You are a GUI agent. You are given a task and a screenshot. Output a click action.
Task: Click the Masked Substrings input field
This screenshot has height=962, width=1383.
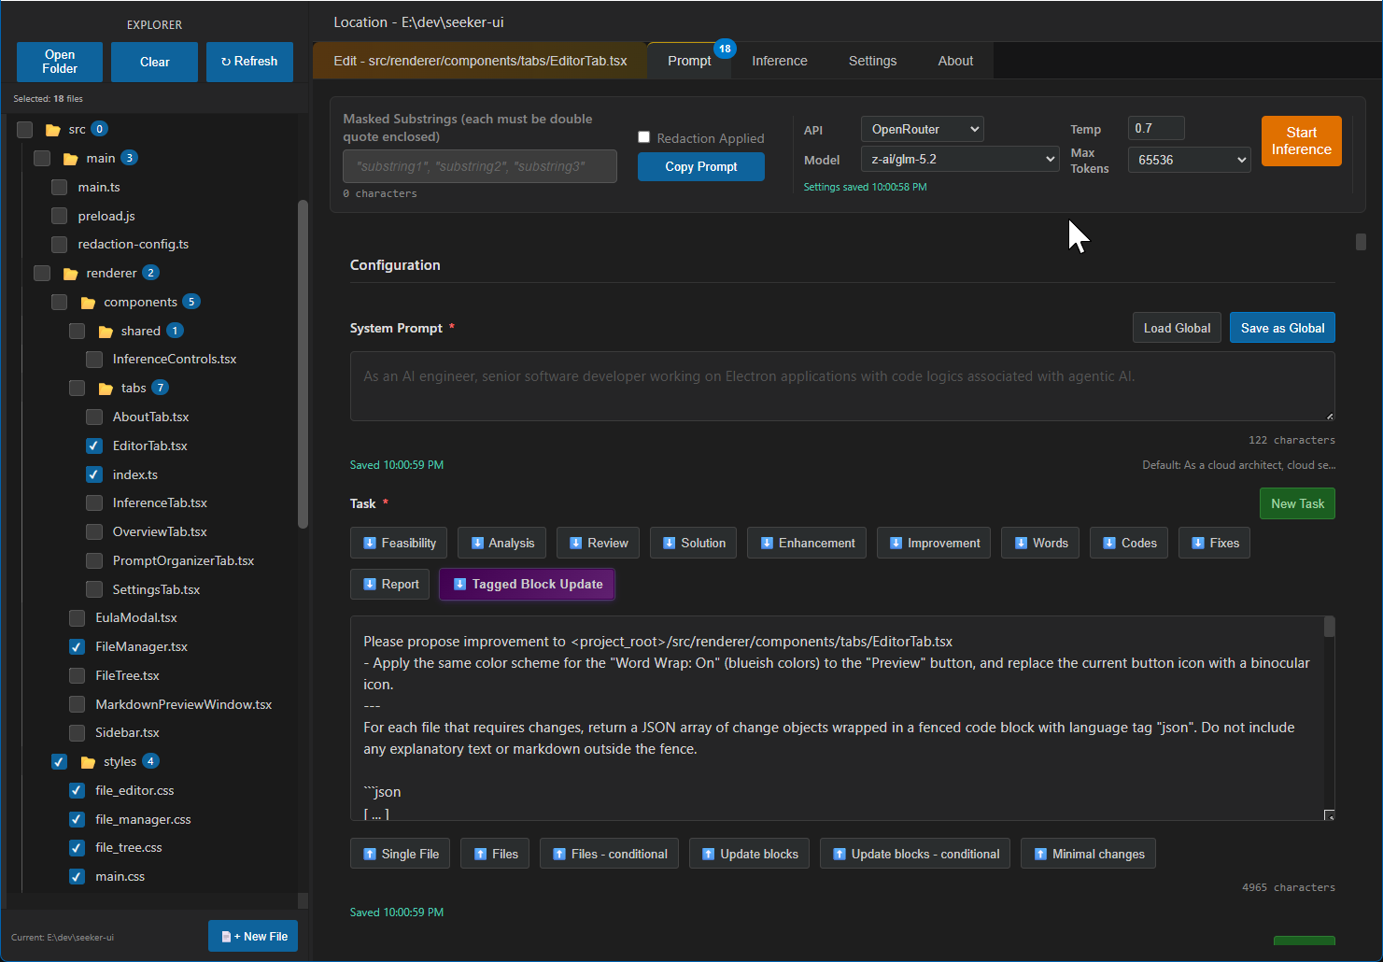pos(480,166)
